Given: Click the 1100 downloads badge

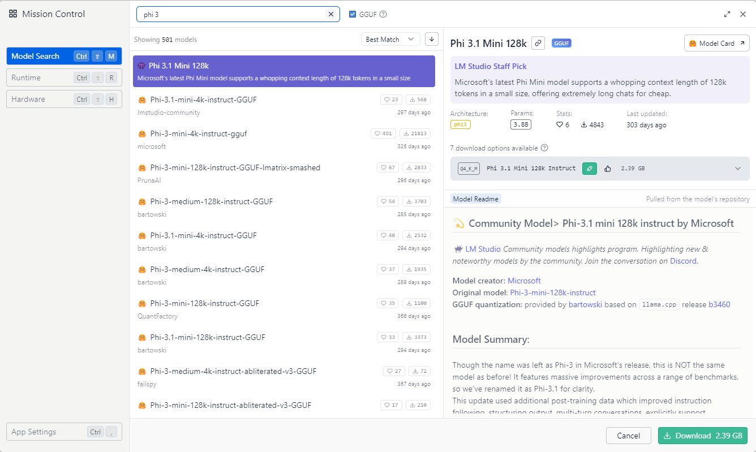Looking at the screenshot, I should click(416, 303).
